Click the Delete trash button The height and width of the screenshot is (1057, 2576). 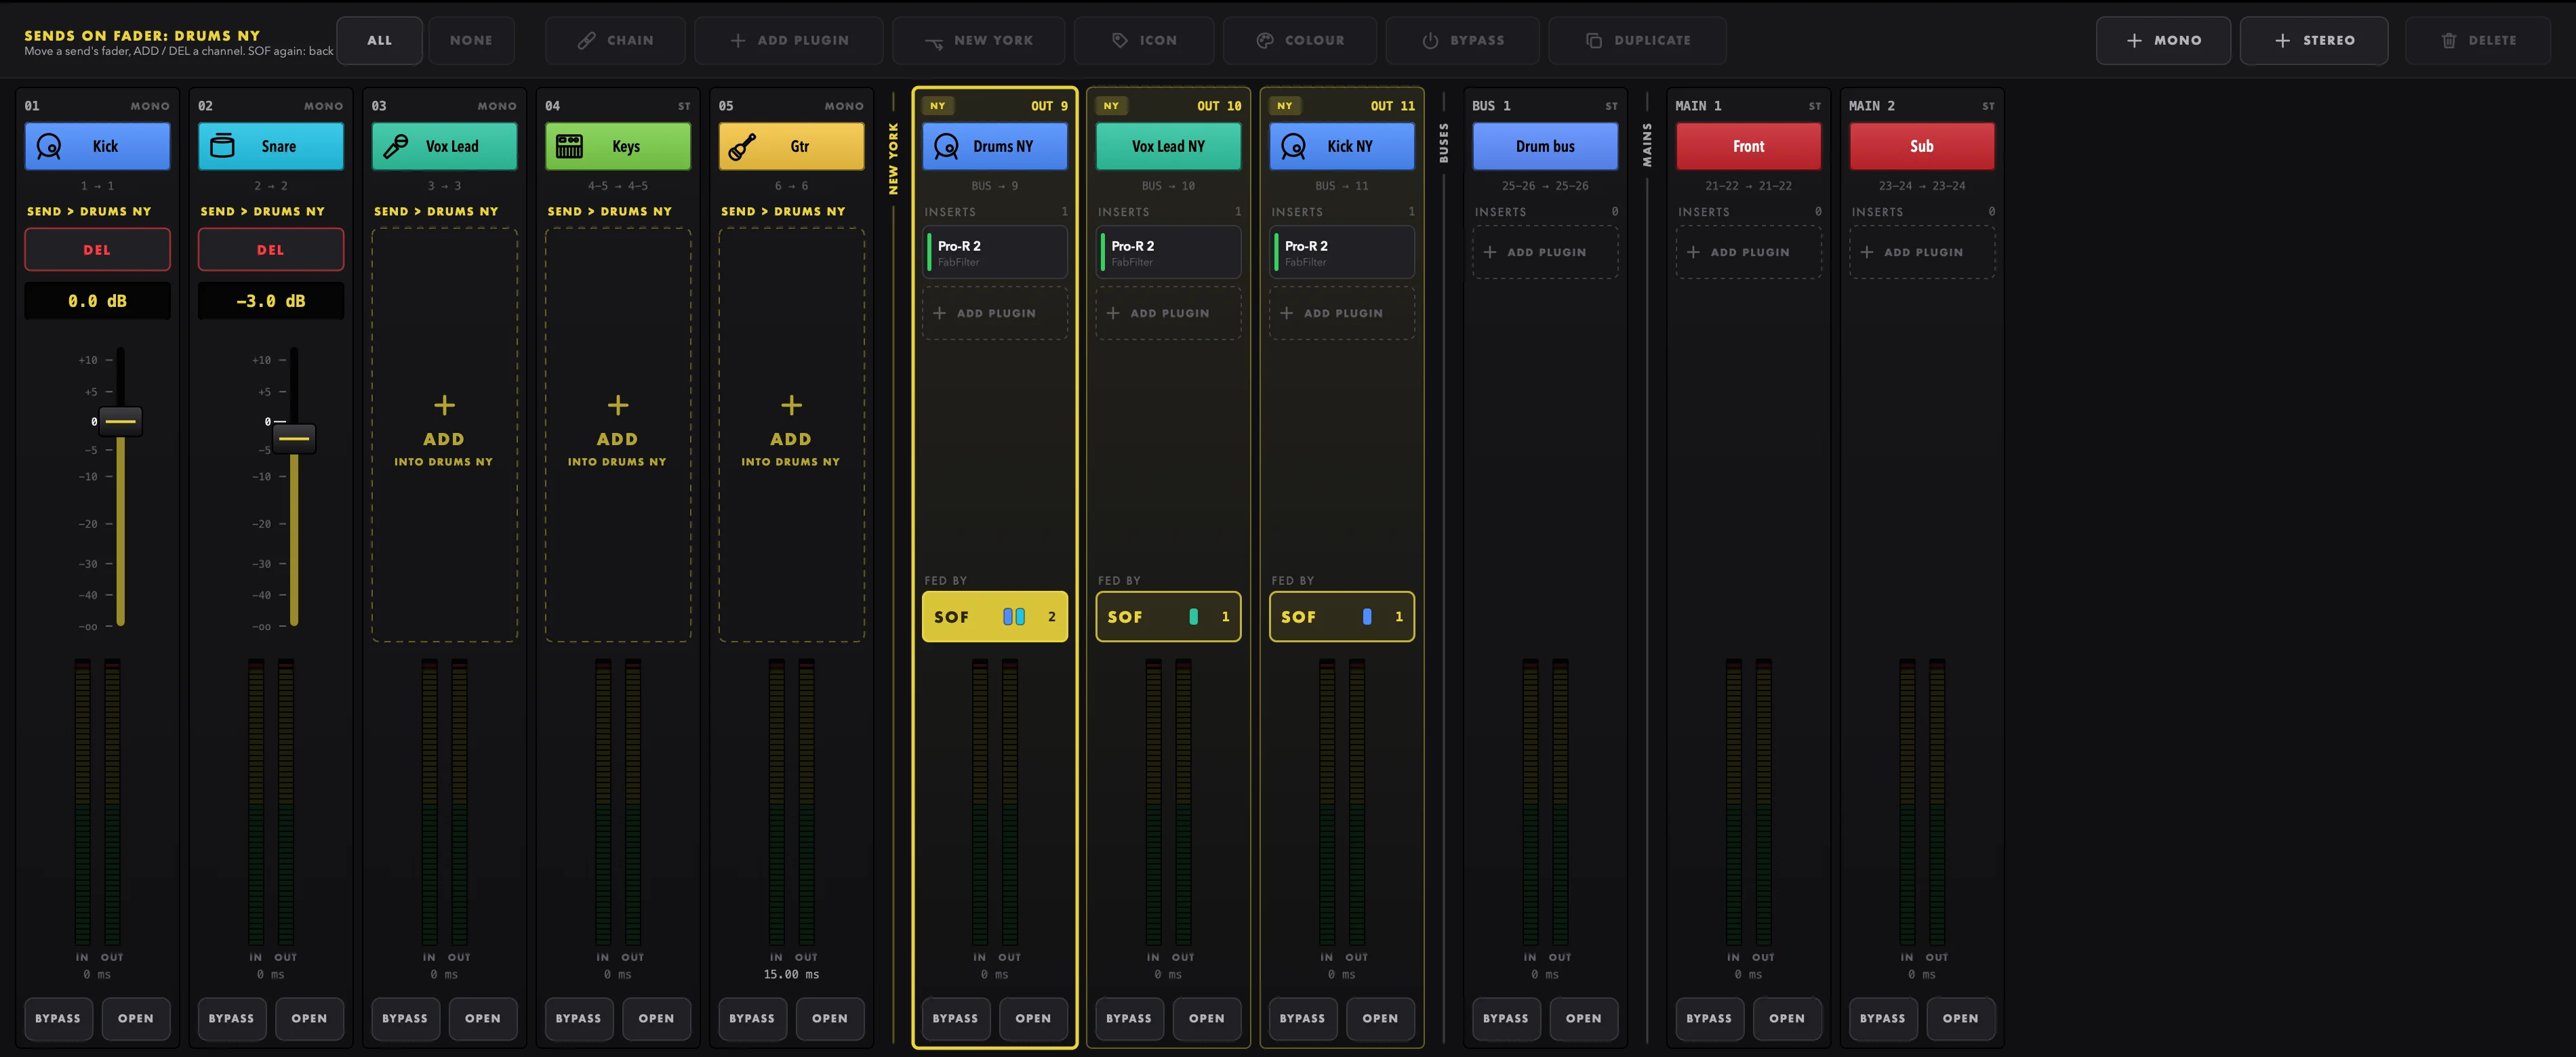pos(2478,41)
